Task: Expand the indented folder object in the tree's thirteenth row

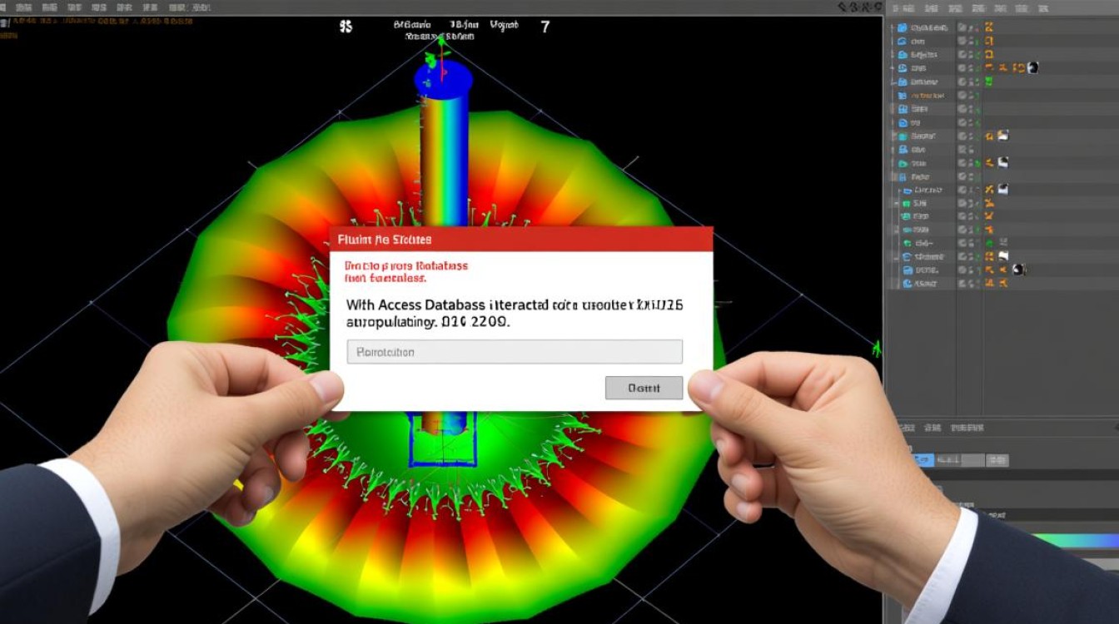Action: [x=899, y=190]
